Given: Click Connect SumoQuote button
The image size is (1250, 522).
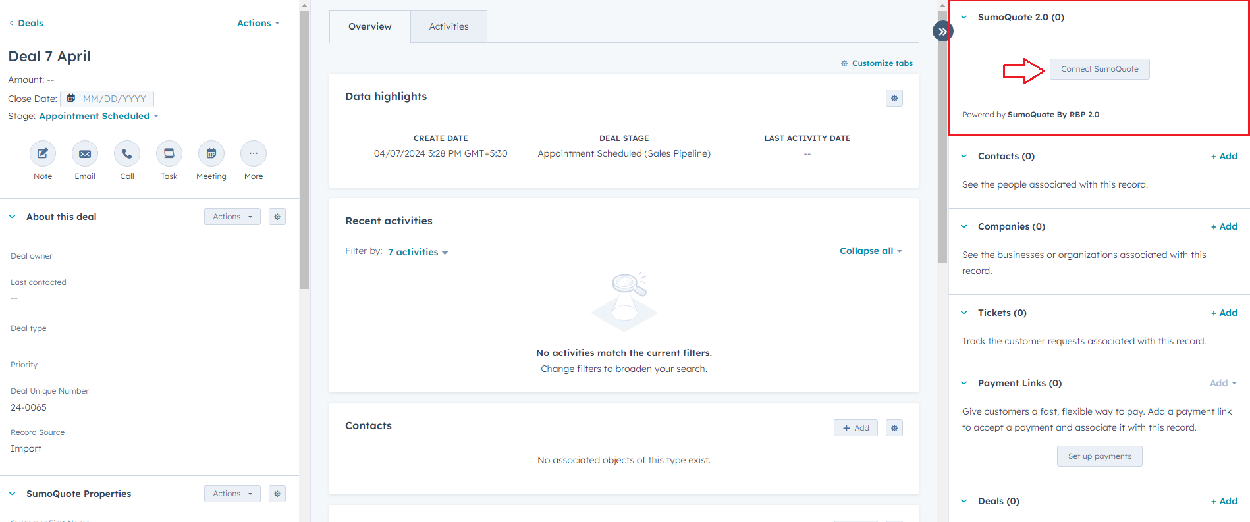Looking at the screenshot, I should [1100, 69].
